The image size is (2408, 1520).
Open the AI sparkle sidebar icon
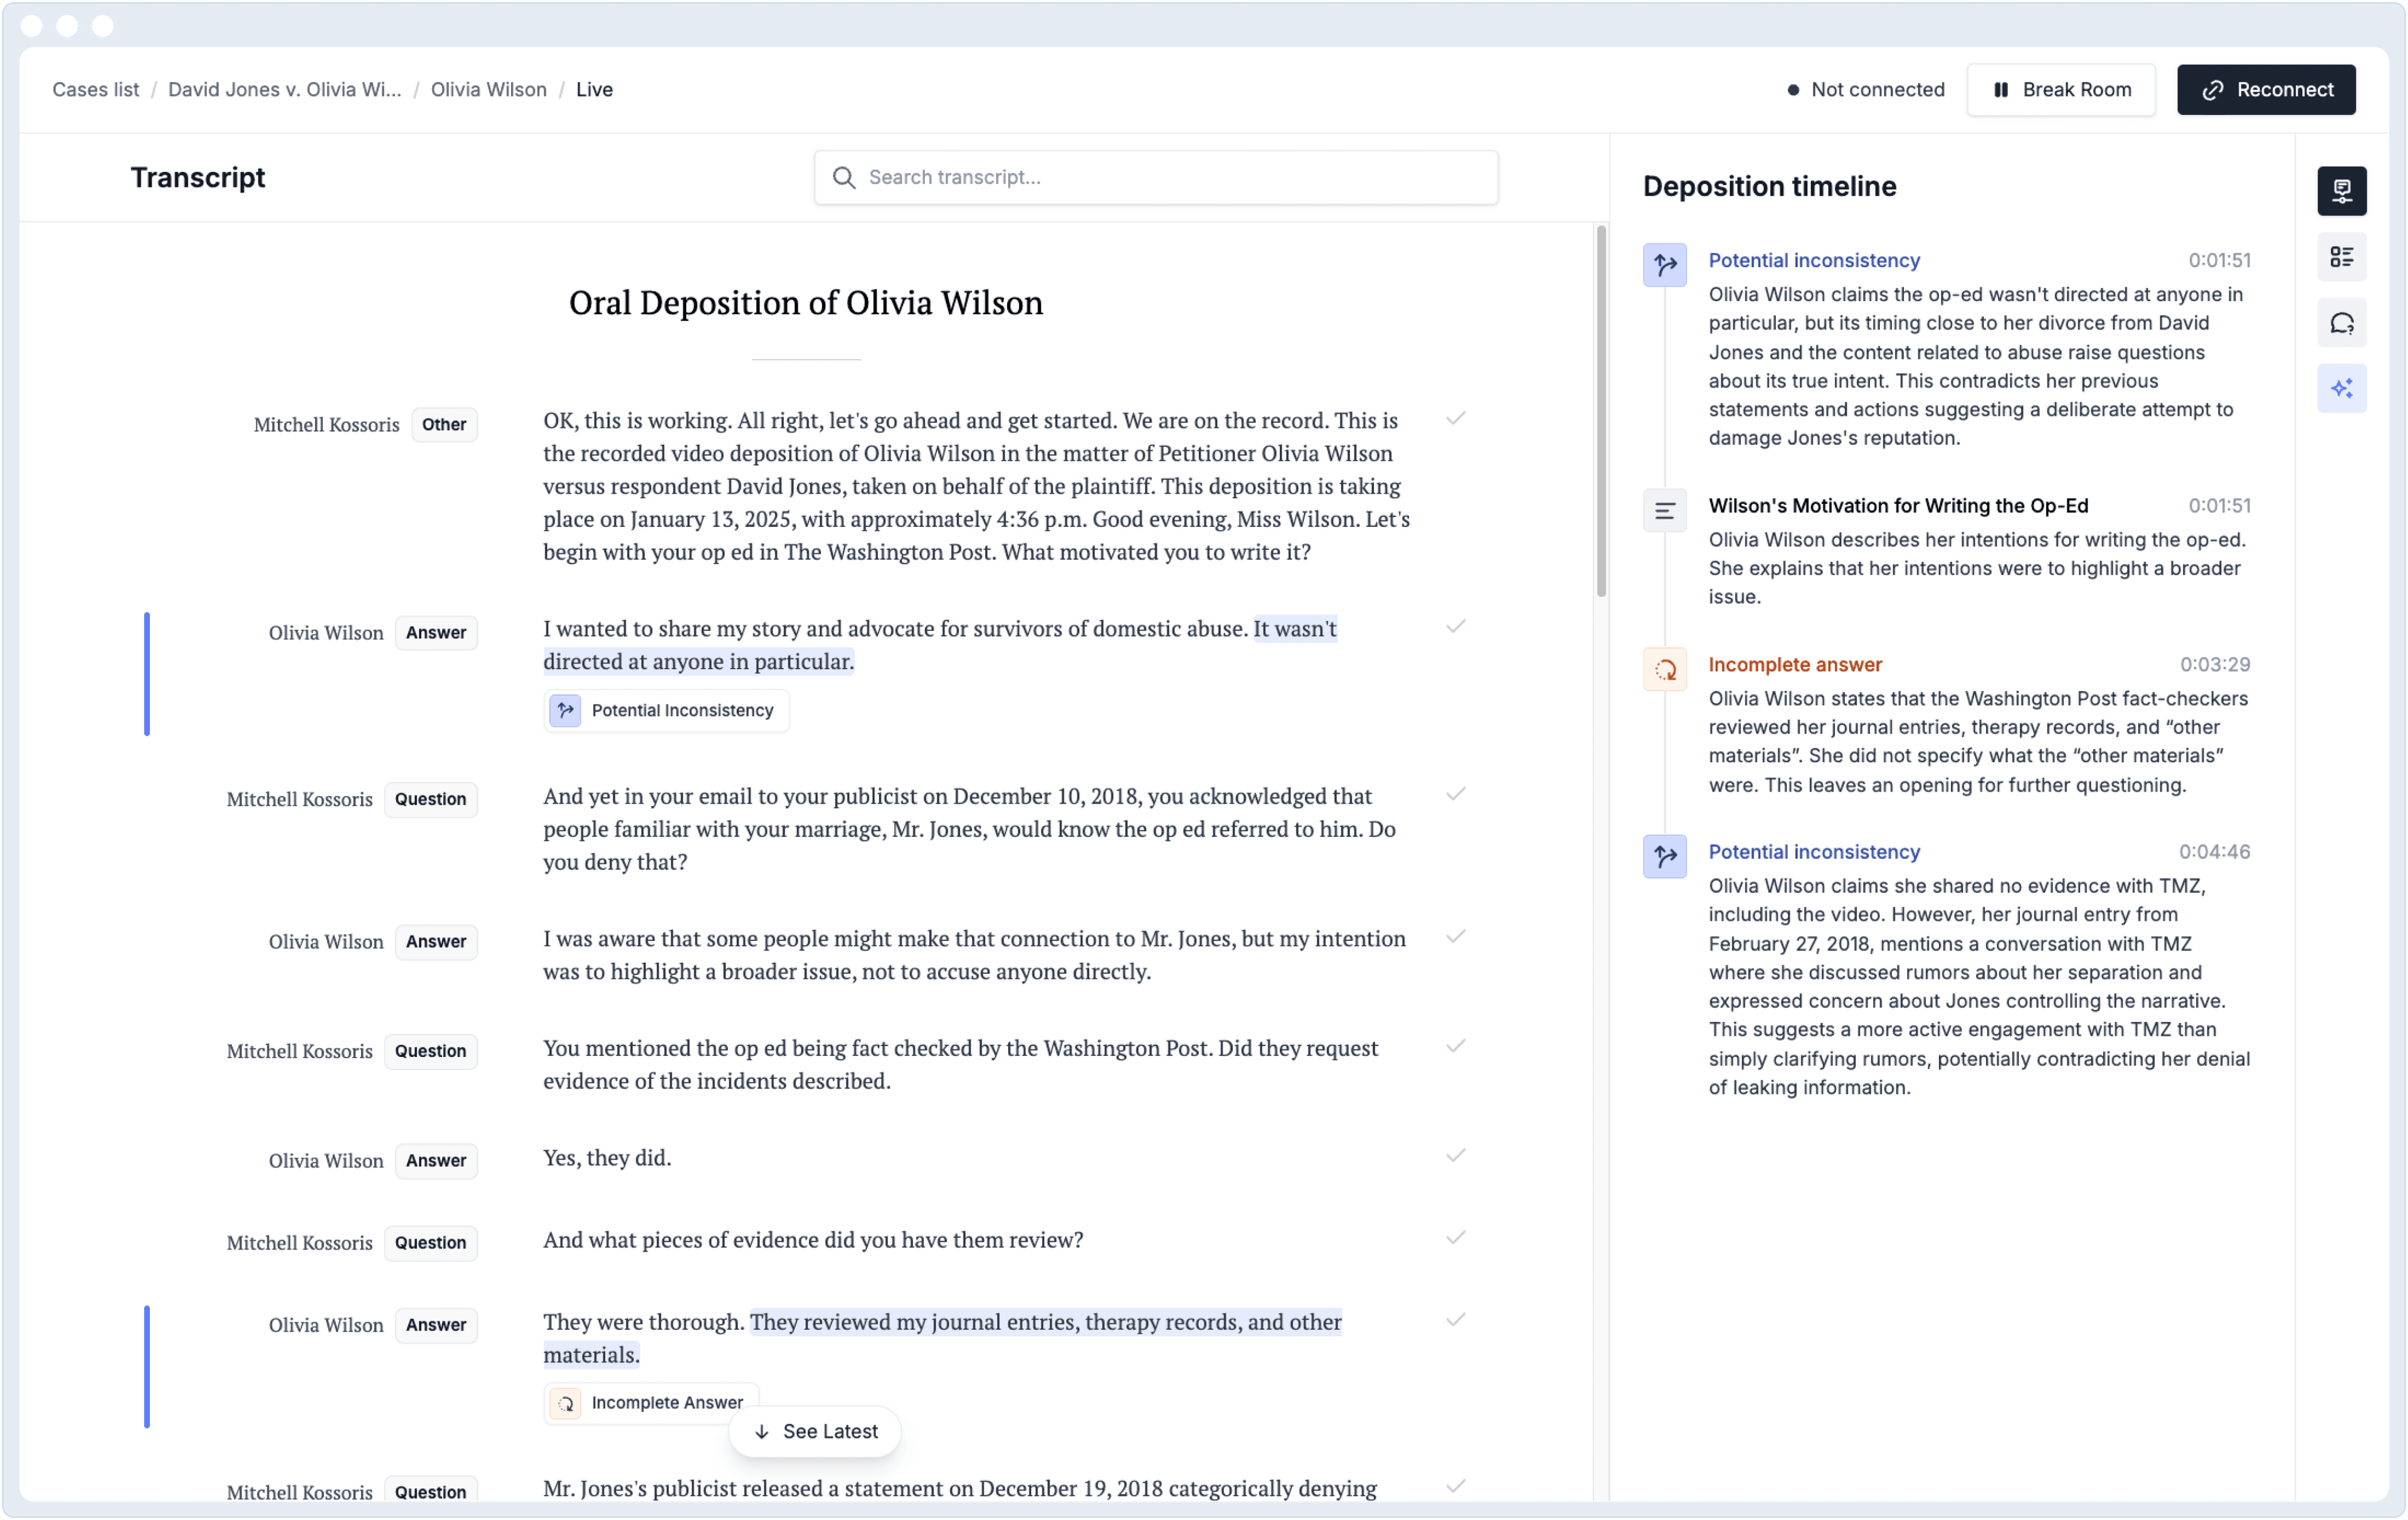click(x=2341, y=388)
